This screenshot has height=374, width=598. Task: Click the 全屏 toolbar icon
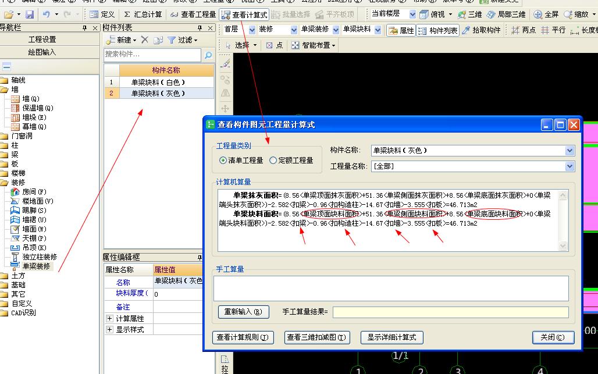coord(546,15)
